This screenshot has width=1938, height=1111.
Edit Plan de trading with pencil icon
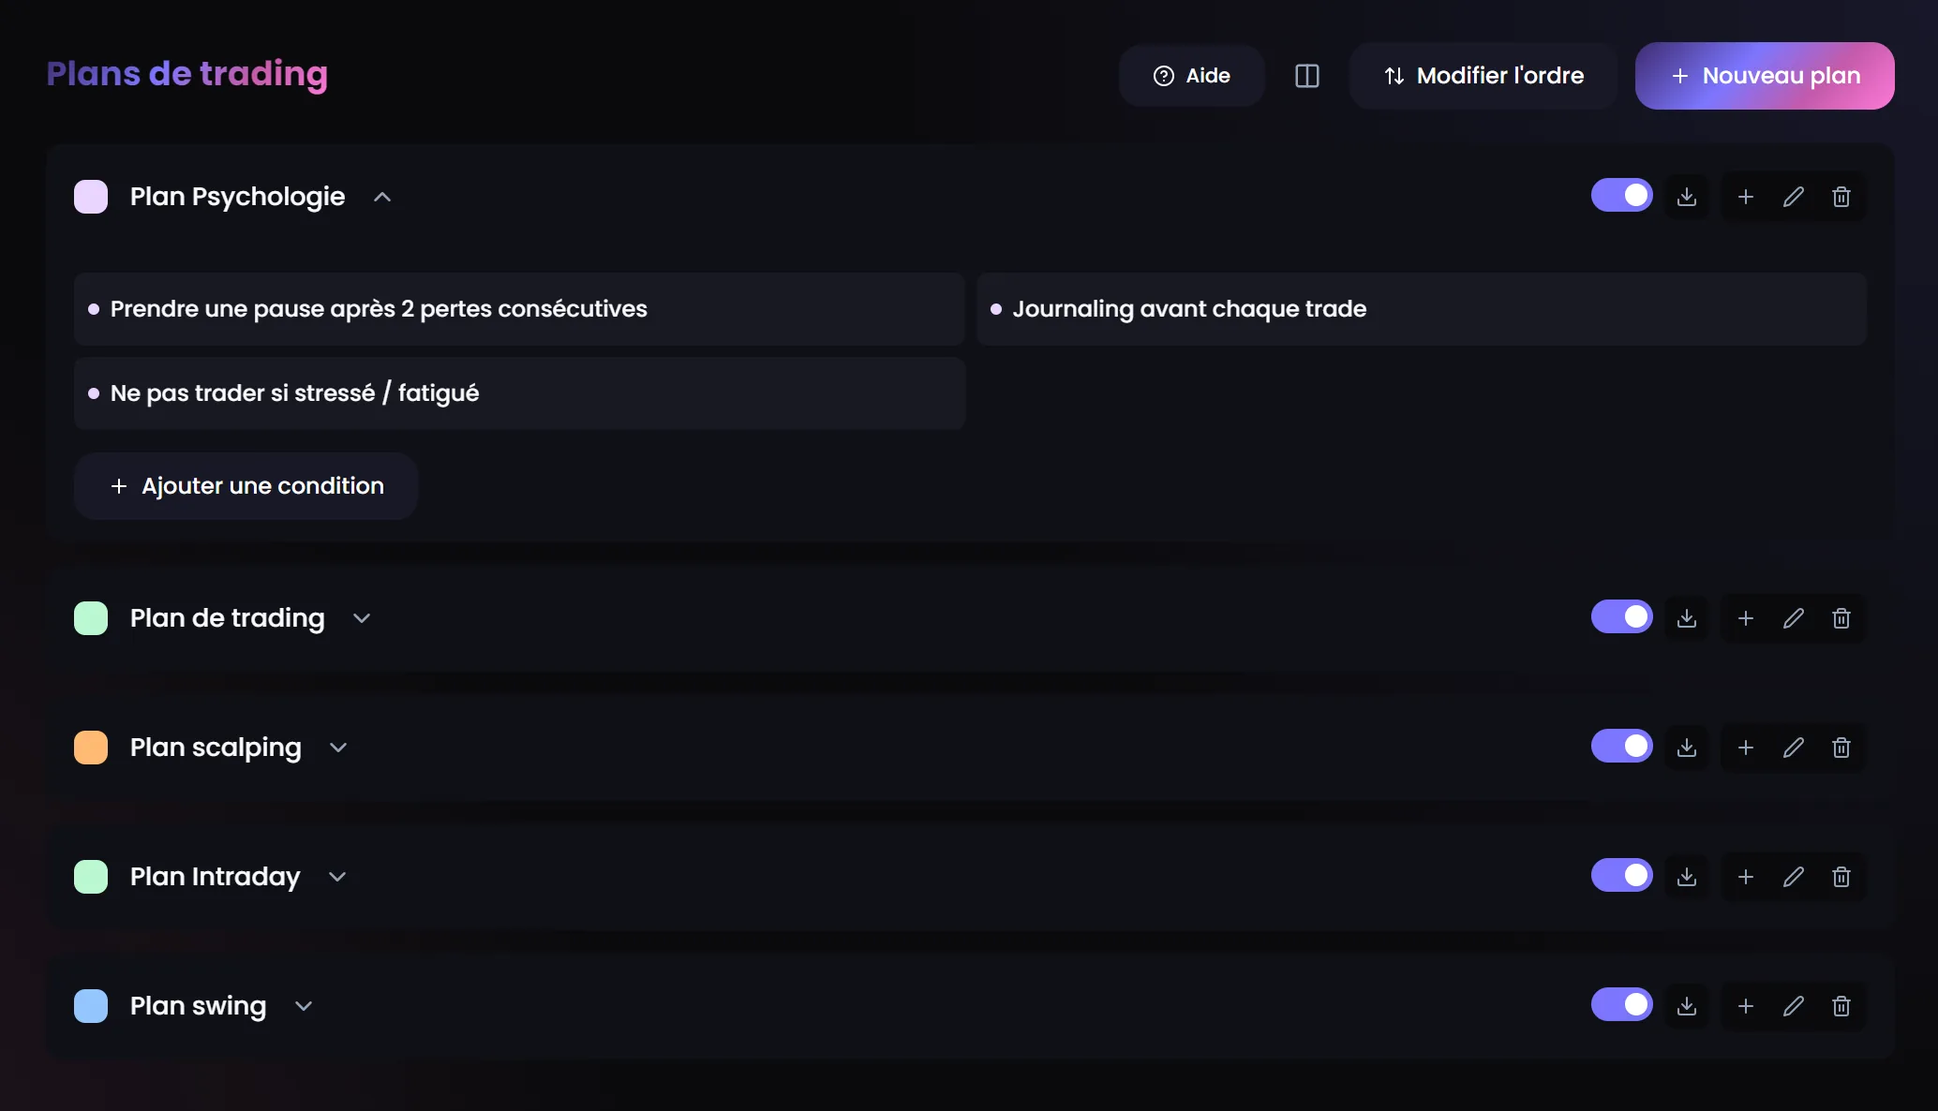[1793, 618]
